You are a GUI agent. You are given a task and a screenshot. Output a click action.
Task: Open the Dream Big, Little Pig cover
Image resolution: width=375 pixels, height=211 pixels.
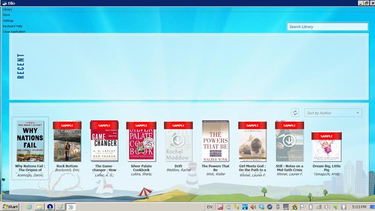(x=327, y=147)
